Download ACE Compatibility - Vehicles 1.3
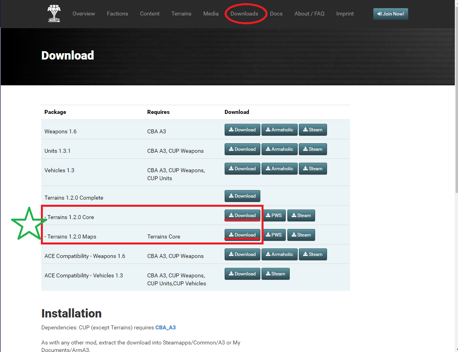The height and width of the screenshot is (352, 458). pyautogui.click(x=242, y=274)
